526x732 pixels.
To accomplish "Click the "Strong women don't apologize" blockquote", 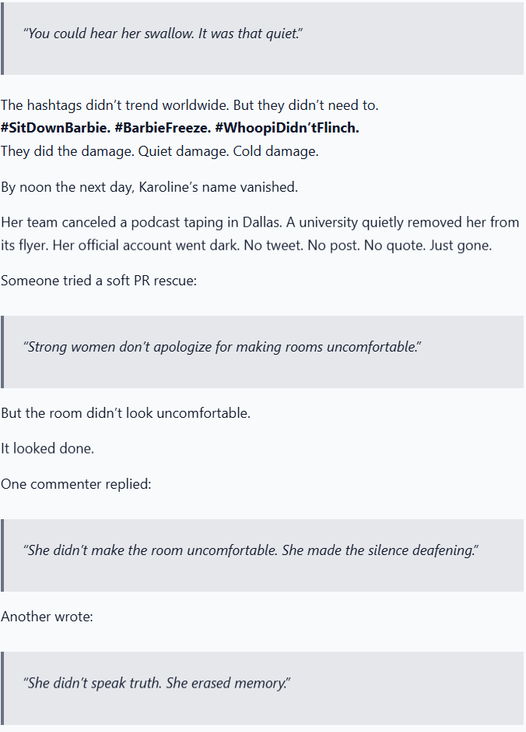I will click(x=262, y=352).
